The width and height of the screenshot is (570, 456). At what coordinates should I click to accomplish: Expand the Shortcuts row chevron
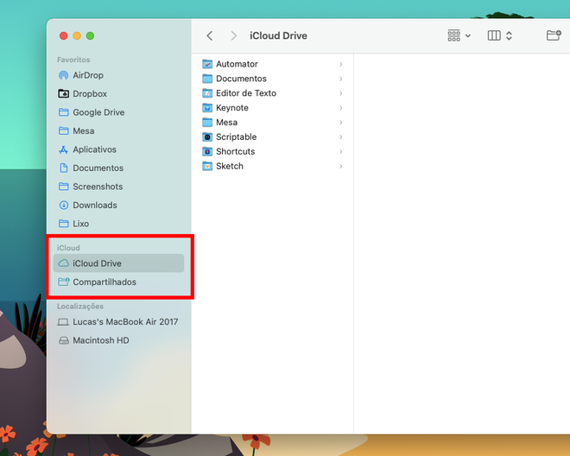[x=341, y=152]
